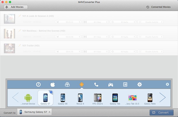Open All Audio dropdown for 101 Reckless
The width and height of the screenshot is (178, 117).
pos(123,37)
